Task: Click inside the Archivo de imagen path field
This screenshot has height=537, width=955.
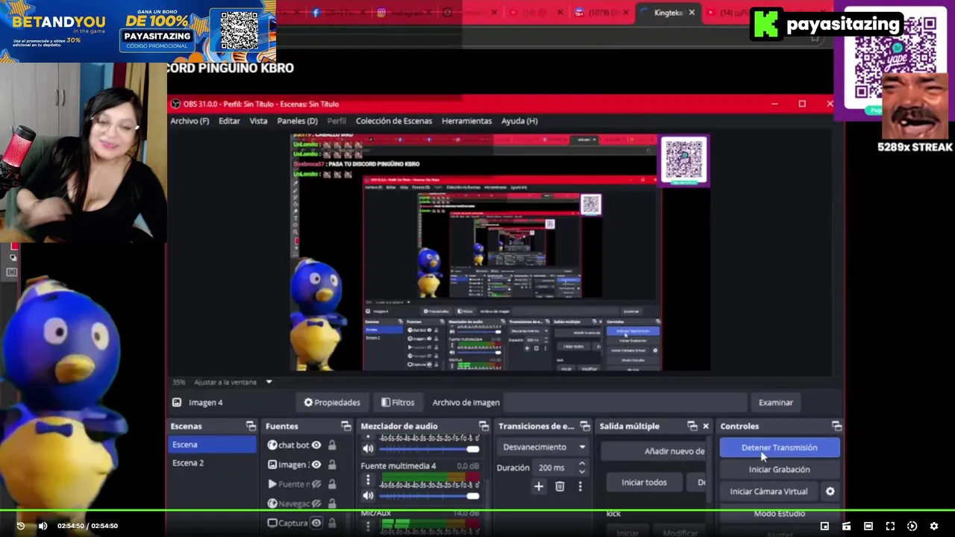Action: click(625, 402)
